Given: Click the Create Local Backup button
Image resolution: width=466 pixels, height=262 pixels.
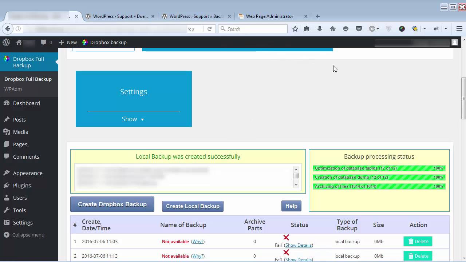Looking at the screenshot, I should pyautogui.click(x=193, y=206).
